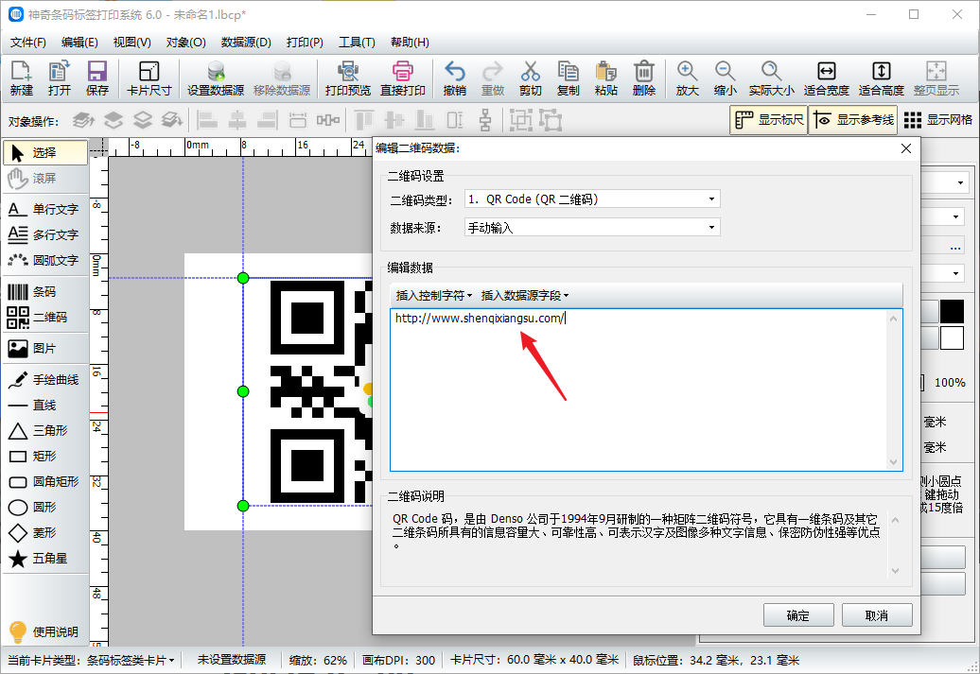Image resolution: width=980 pixels, height=674 pixels.
Task: Cancel the dialog with 取消
Action: [877, 615]
